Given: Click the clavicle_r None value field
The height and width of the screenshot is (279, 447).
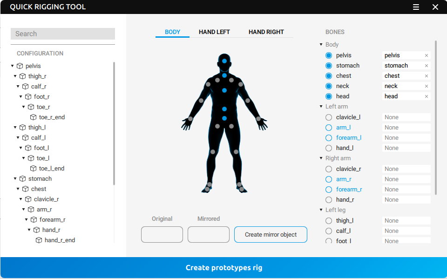Looking at the screenshot, I should click(406, 169).
